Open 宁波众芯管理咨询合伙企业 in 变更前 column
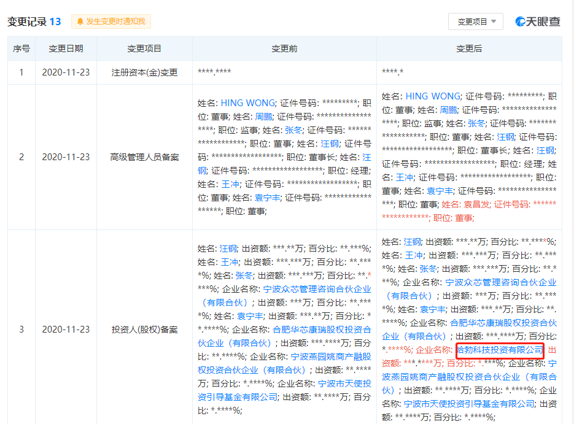Viewport: 574px width, 424px height. (x=317, y=289)
